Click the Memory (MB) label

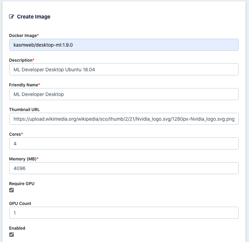[x=23, y=159]
